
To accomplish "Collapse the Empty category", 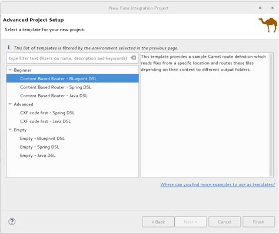I will [x=10, y=130].
